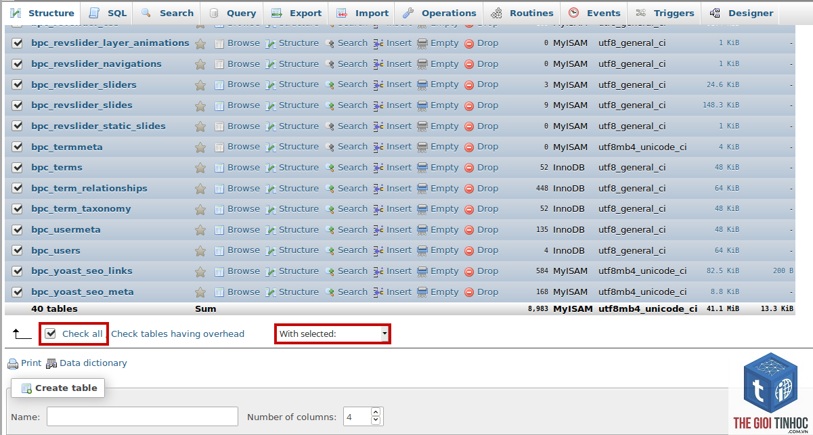Uncheck bpc_users table checkbox
Image resolution: width=813 pixels, height=435 pixels.
coord(18,250)
